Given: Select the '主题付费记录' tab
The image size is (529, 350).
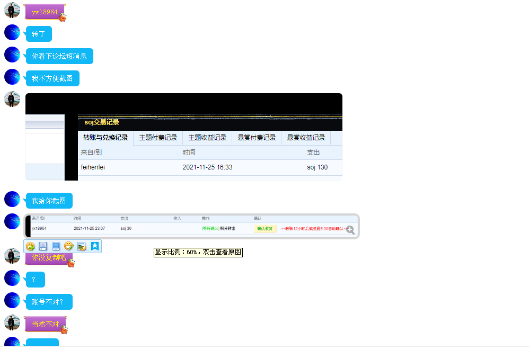Looking at the screenshot, I should click(158, 138).
